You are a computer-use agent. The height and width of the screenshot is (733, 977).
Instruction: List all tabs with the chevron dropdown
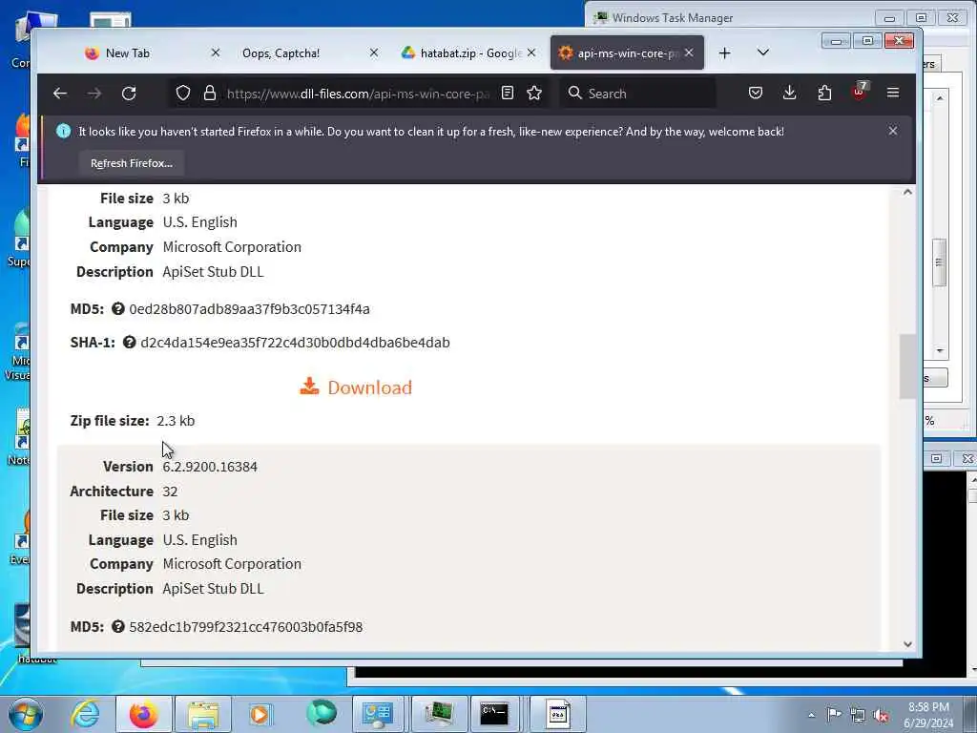762,52
